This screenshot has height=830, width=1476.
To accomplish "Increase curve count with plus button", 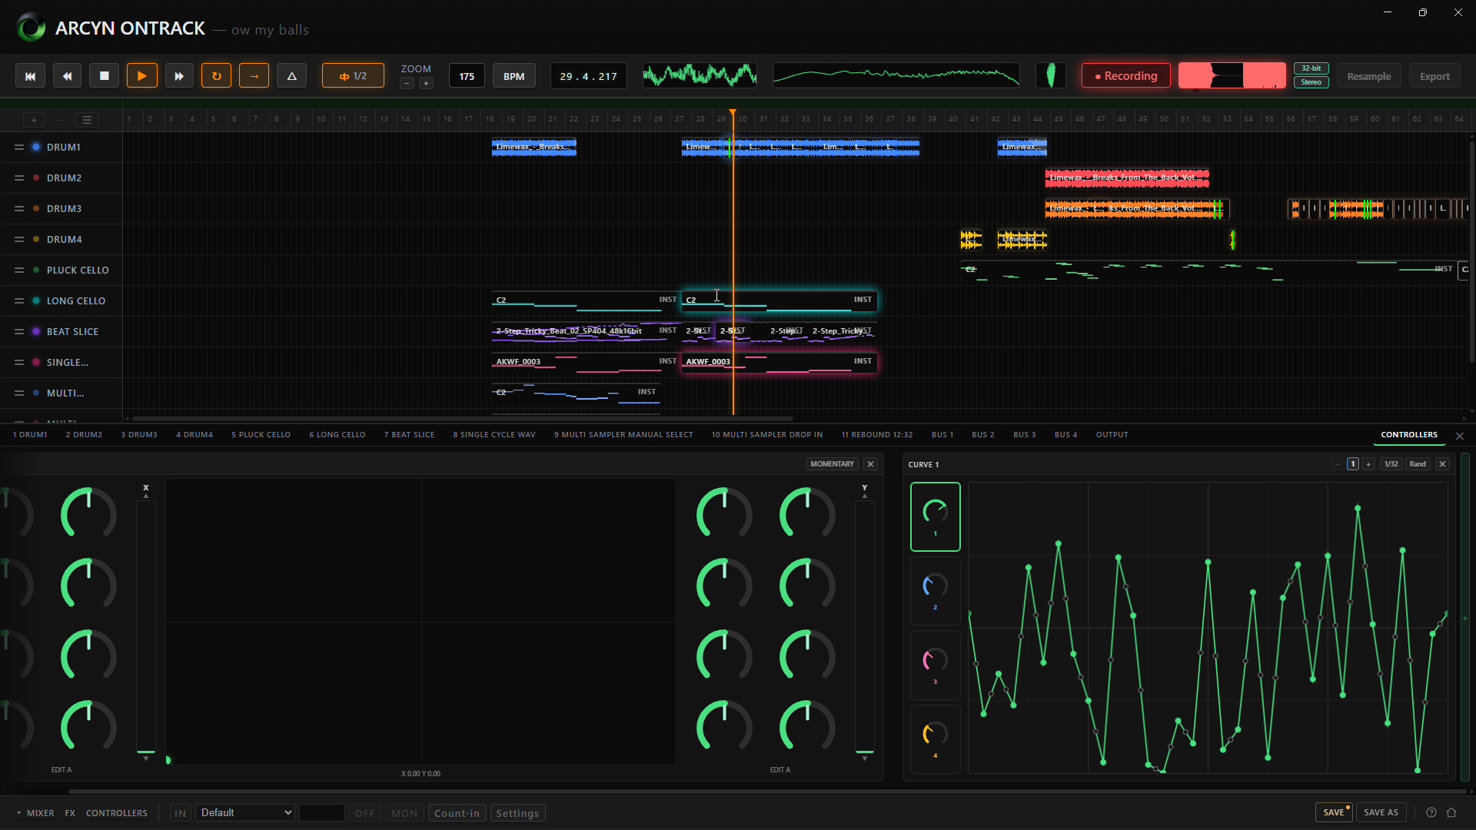I will [x=1368, y=464].
